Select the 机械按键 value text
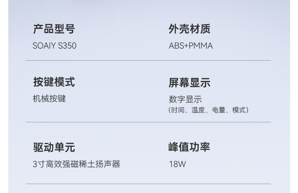 tap(49, 99)
